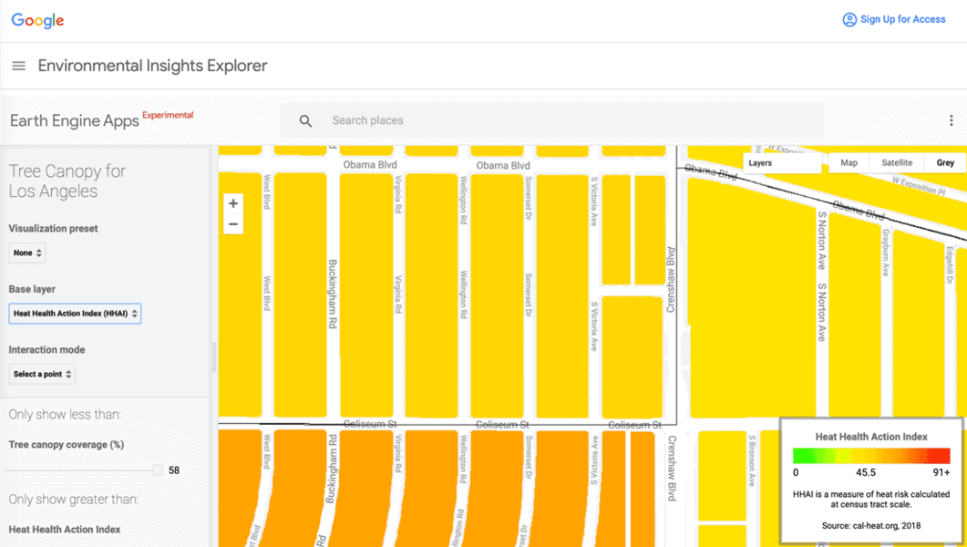Click the Heat Health Action Index color bar
Viewport: 967px width, 547px height.
click(x=871, y=456)
